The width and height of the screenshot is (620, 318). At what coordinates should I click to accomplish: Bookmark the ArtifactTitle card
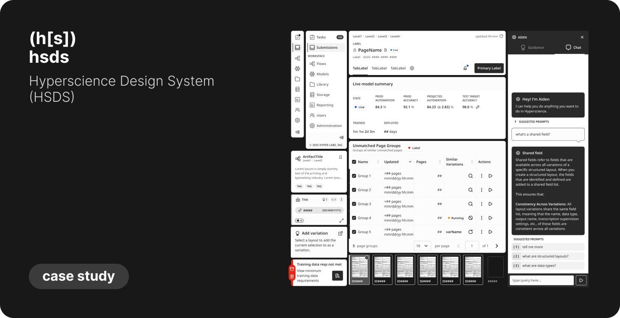[340, 157]
